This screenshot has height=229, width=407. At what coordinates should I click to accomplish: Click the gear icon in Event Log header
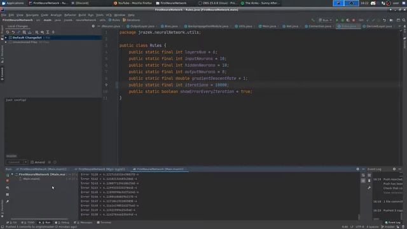[394, 169]
